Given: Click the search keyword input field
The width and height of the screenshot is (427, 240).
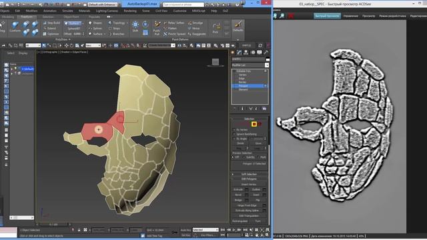Looking at the screenshot, I should [x=183, y=5].
